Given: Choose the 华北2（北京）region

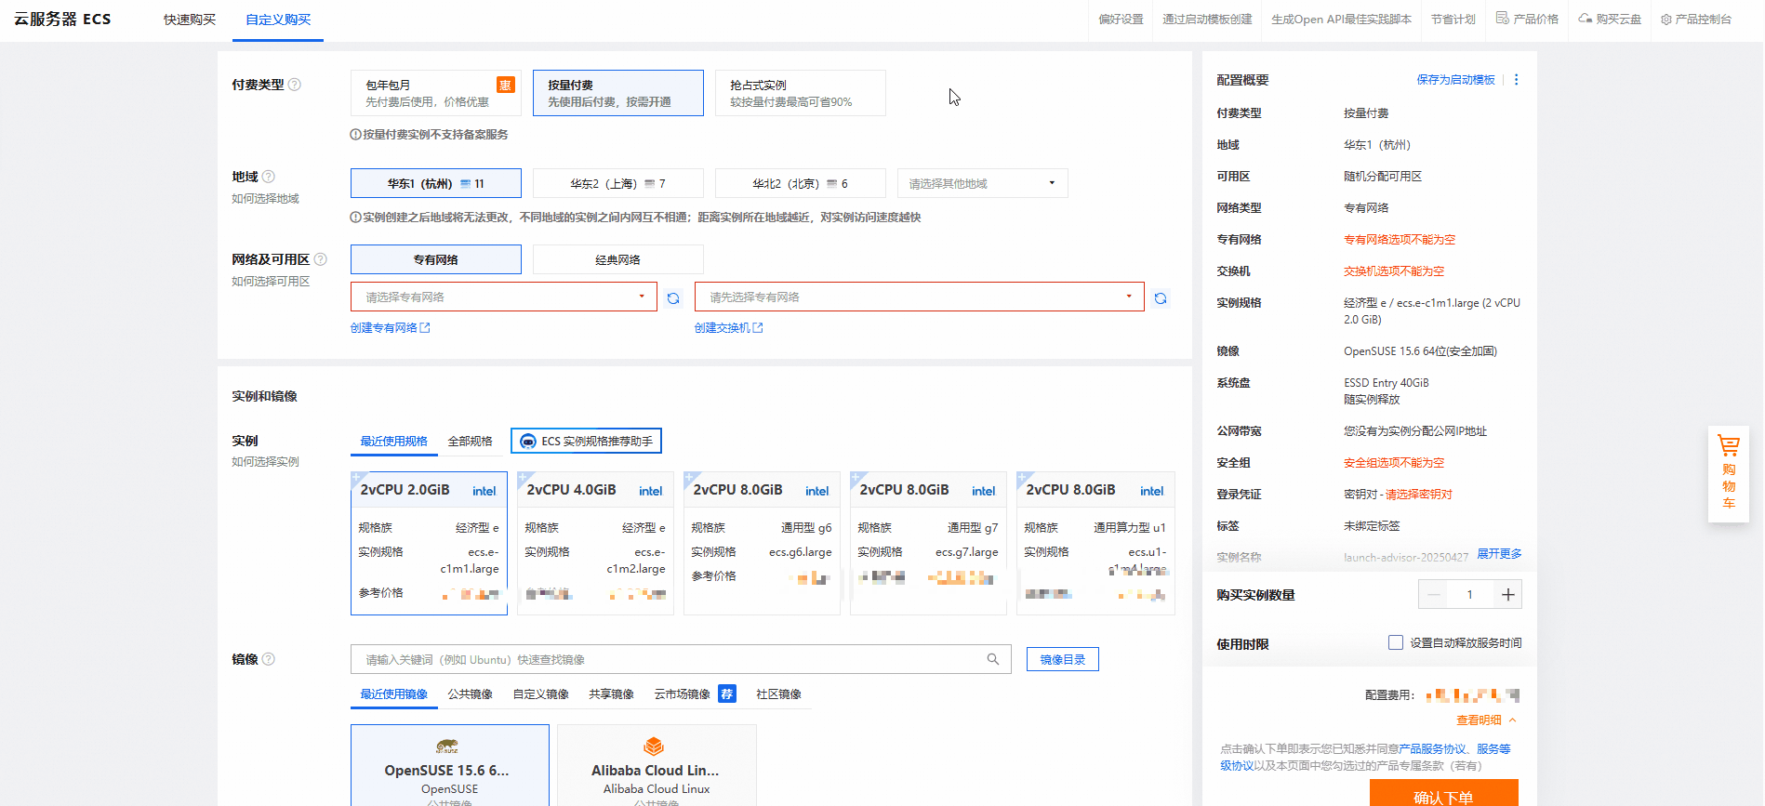Looking at the screenshot, I should pos(801,183).
